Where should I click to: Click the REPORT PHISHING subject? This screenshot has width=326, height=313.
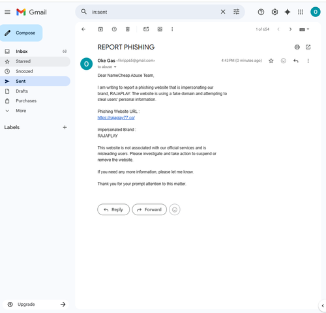pos(126,47)
